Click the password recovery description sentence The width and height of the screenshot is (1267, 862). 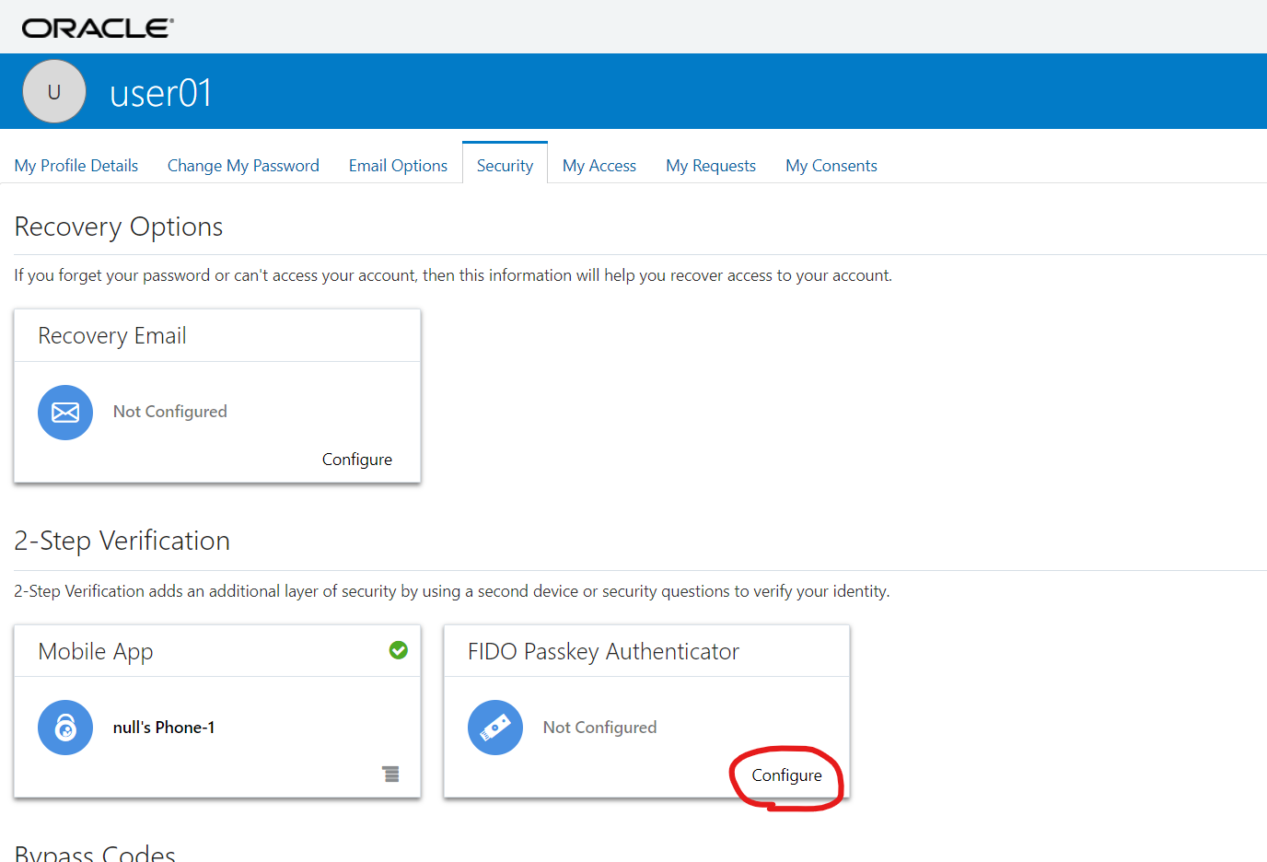coord(453,275)
